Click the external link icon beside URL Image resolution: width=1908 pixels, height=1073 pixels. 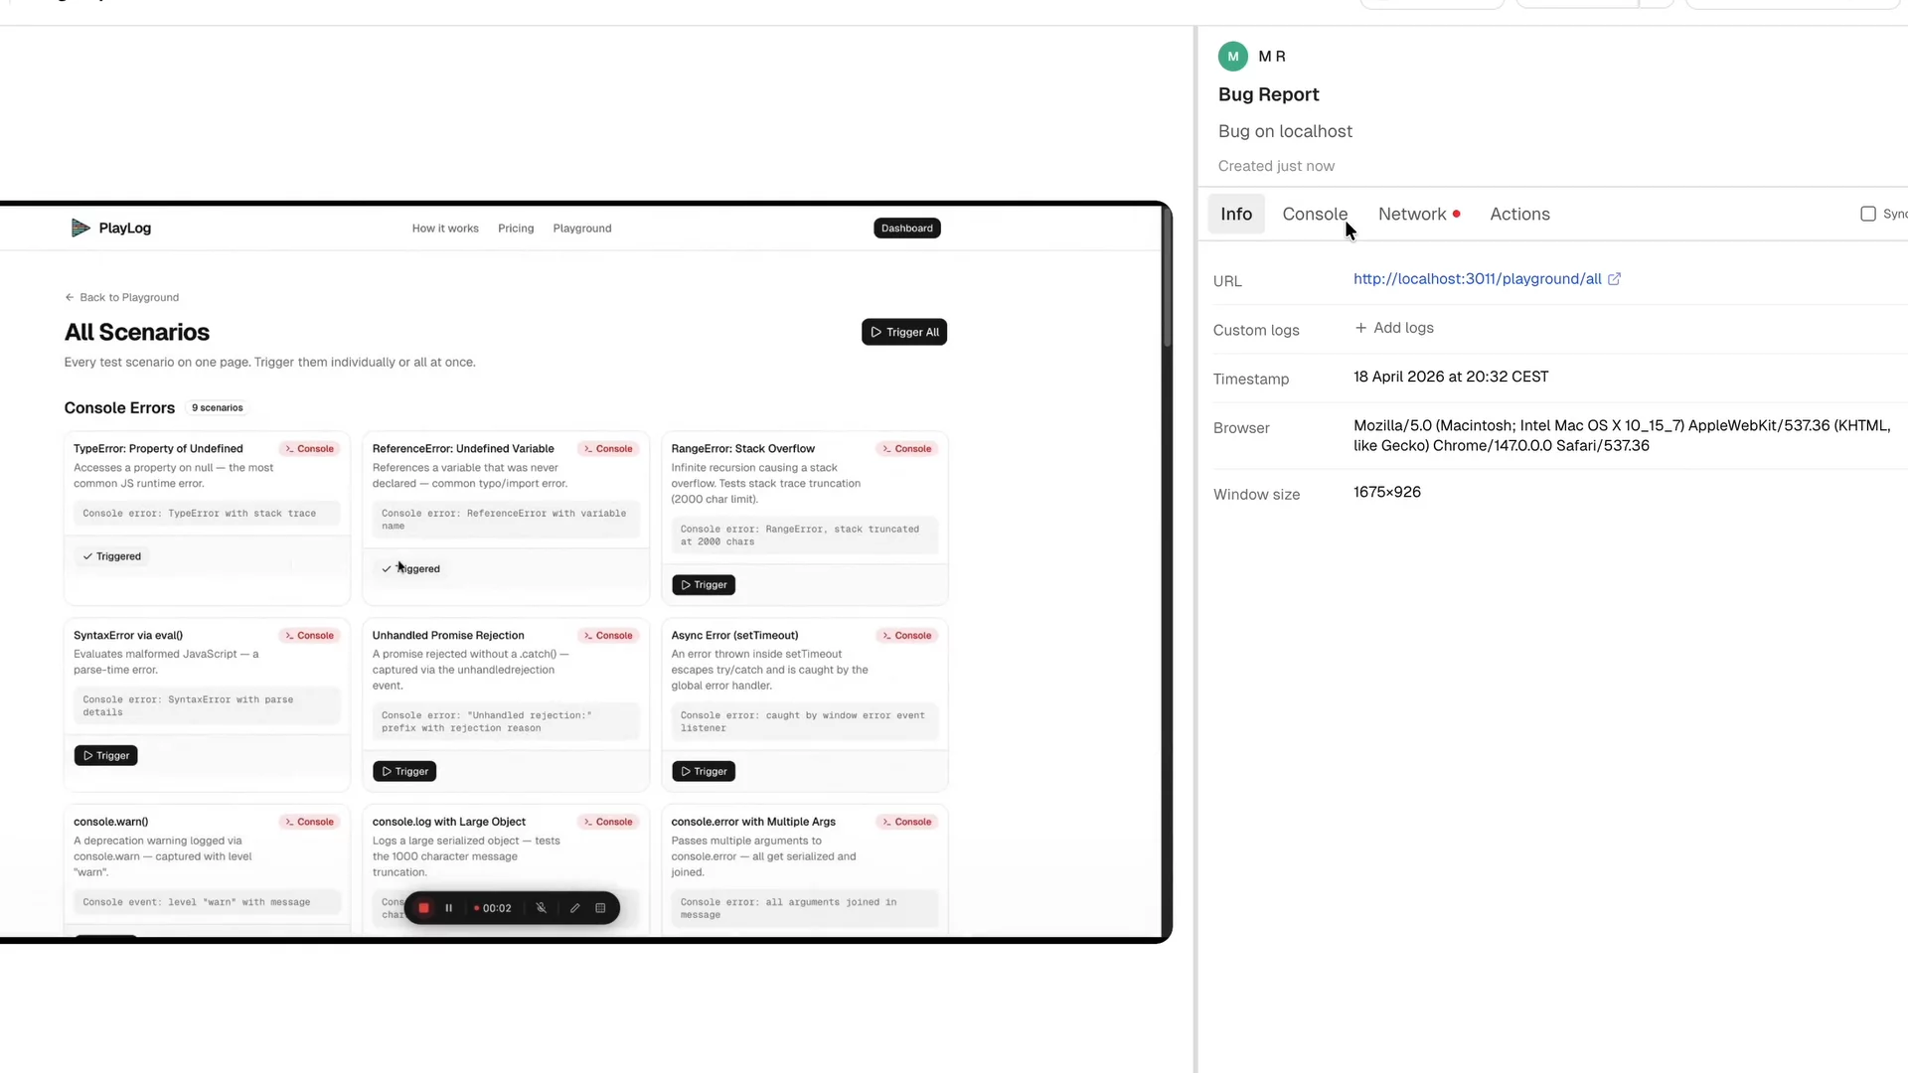[1615, 279]
